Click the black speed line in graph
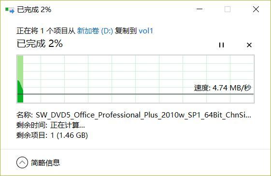This screenshot has height=176, width=271. pyautogui.click(x=135, y=94)
